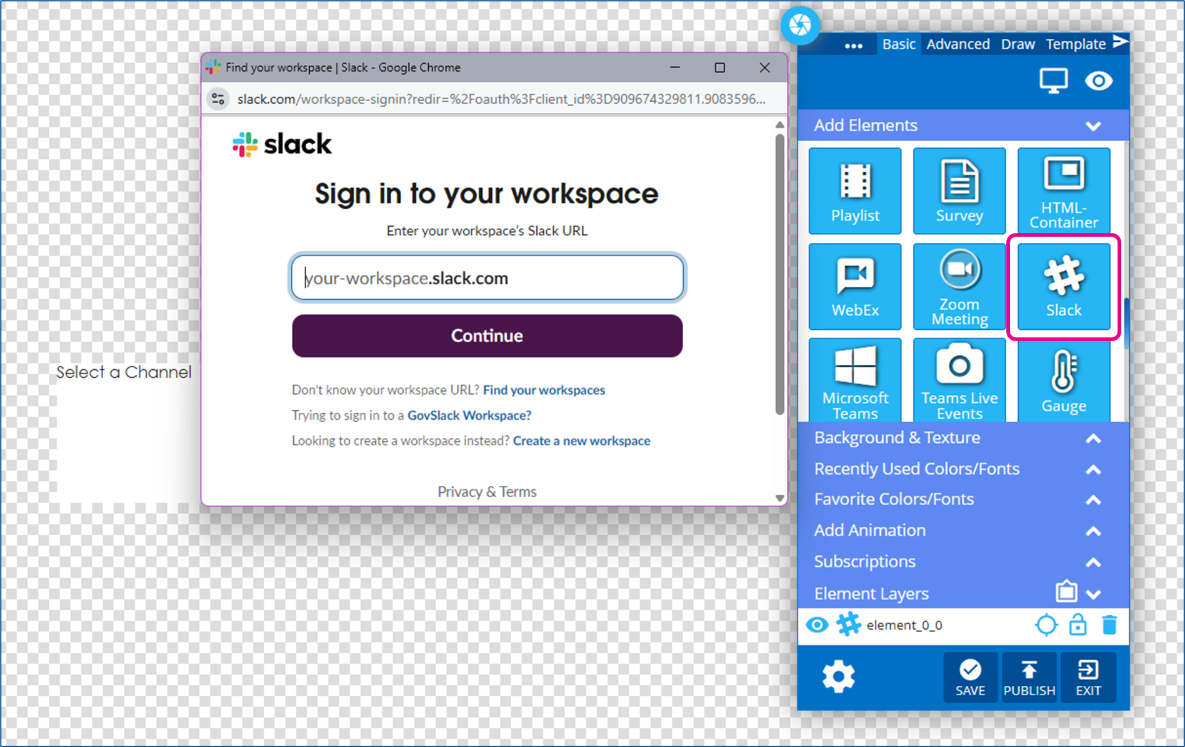Click the Select a Channel text

124,372
